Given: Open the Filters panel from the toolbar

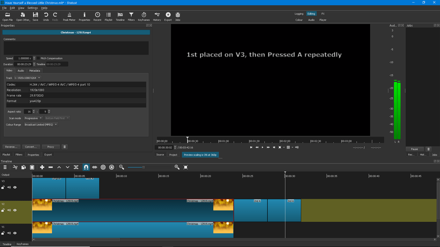Looking at the screenshot, I should 131,17.
